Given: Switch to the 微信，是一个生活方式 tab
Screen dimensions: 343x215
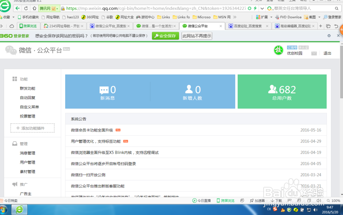Looking at the screenshot, I should 156,26.
